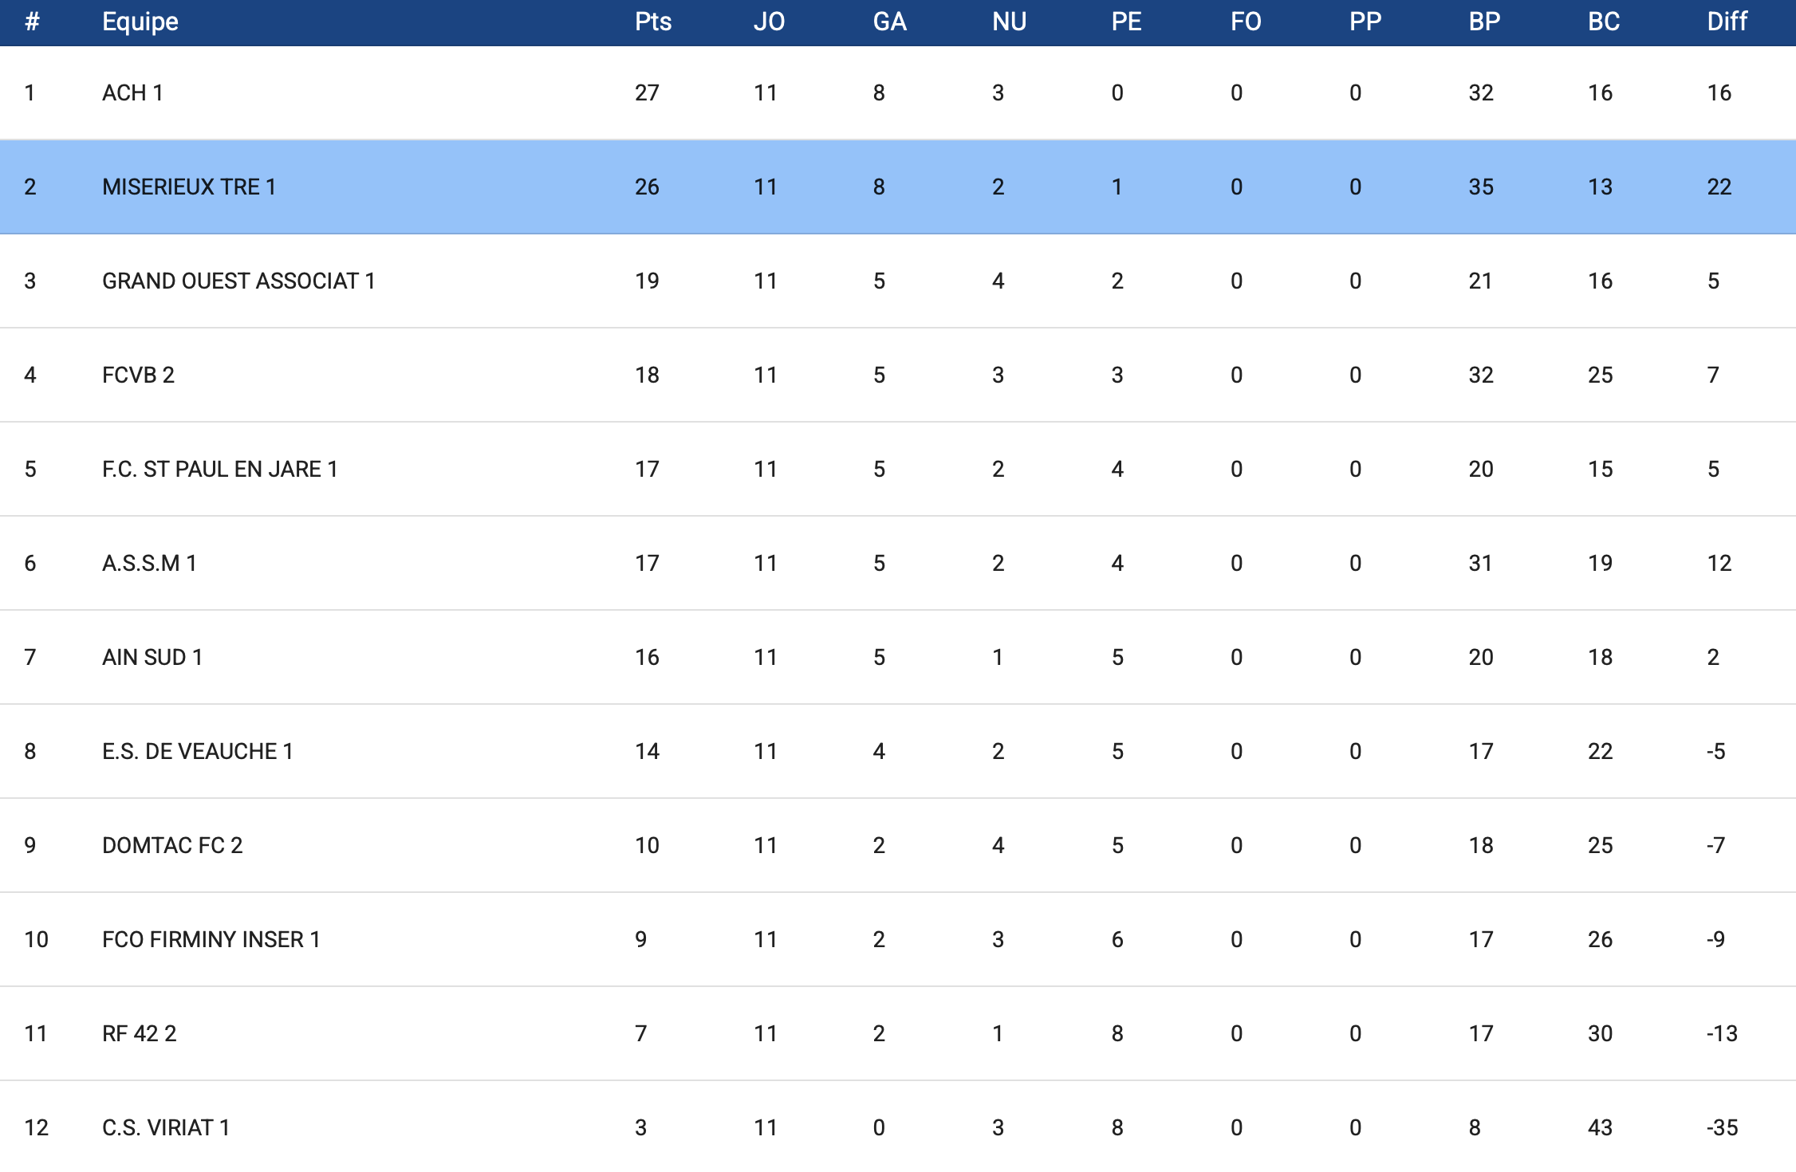Screen dimensions: 1796x1172
Task: Click the NU column header
Action: (x=1009, y=22)
